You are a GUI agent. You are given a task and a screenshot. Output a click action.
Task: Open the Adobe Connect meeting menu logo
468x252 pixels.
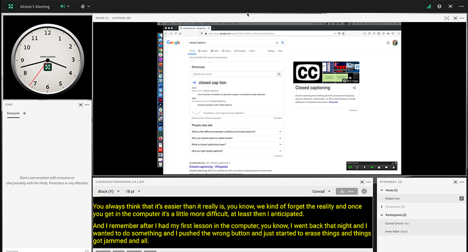click(11, 6)
